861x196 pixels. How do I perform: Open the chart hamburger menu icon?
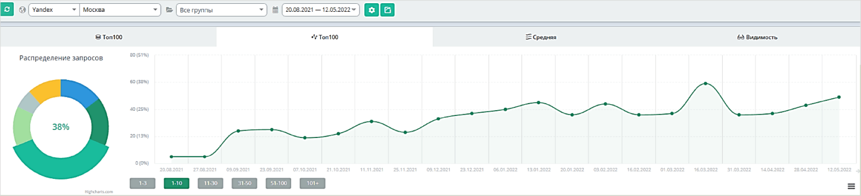click(851, 186)
